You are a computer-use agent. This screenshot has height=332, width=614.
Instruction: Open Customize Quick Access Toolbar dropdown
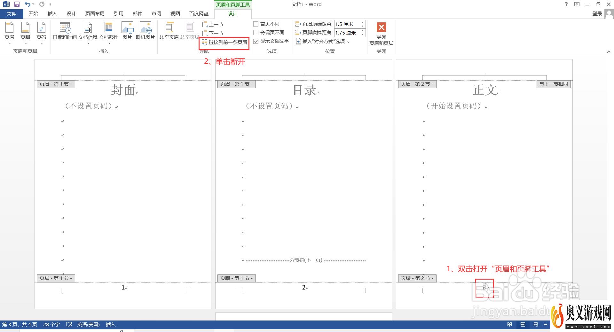tap(50, 4)
